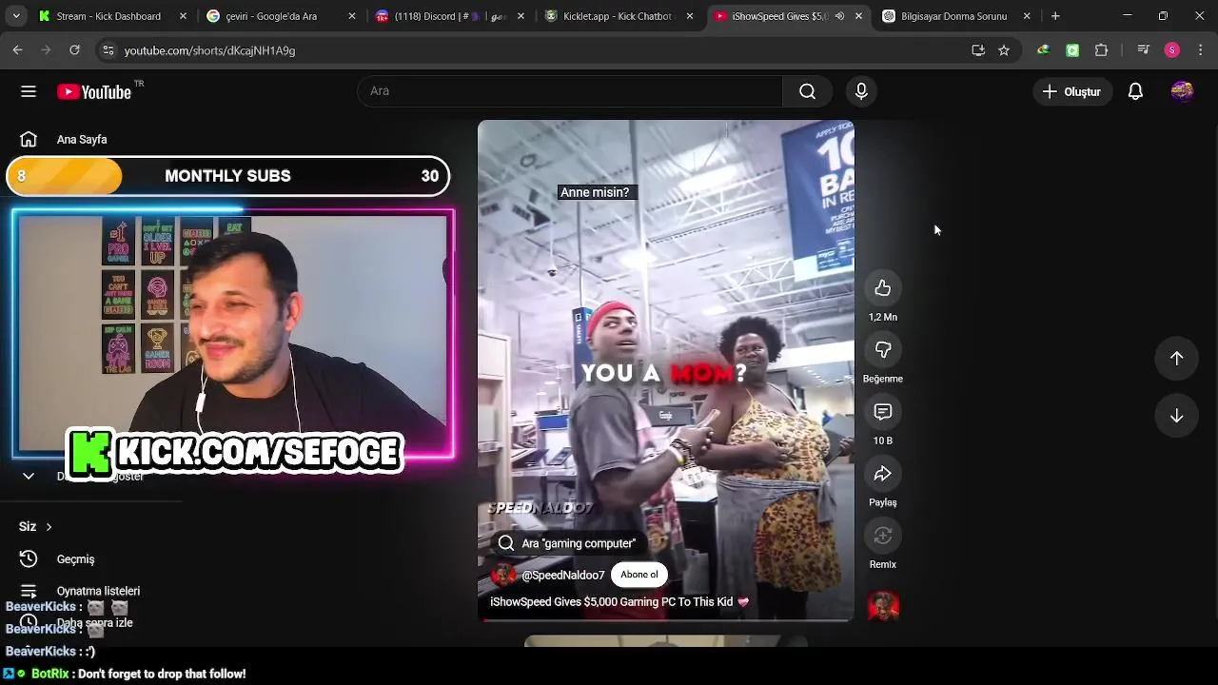The image size is (1218, 685).
Task: Bookmark this page with the star
Action: [1004, 50]
